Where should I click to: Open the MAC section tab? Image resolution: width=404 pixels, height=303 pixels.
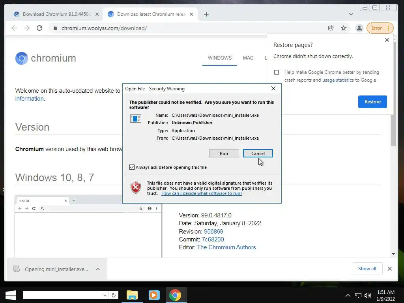(x=248, y=58)
